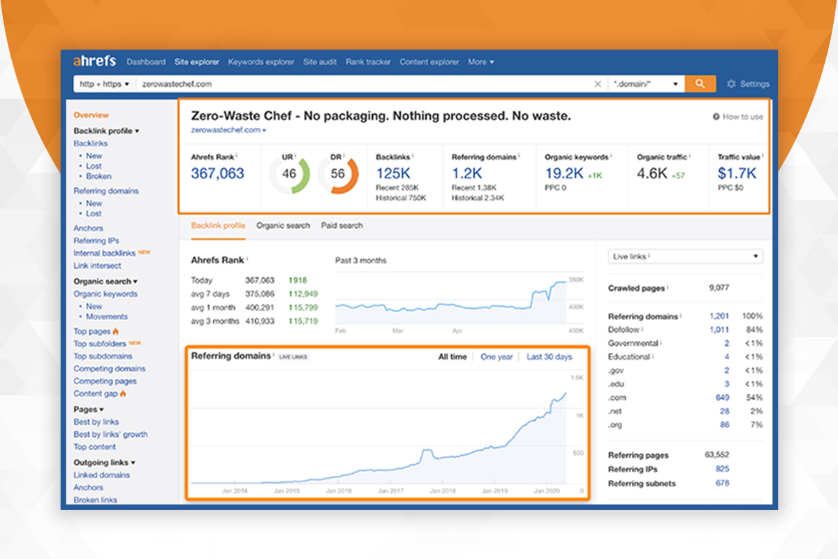The image size is (838, 559).
Task: Click the info icon beside Ahrefs Rank metric
Action: (237, 157)
